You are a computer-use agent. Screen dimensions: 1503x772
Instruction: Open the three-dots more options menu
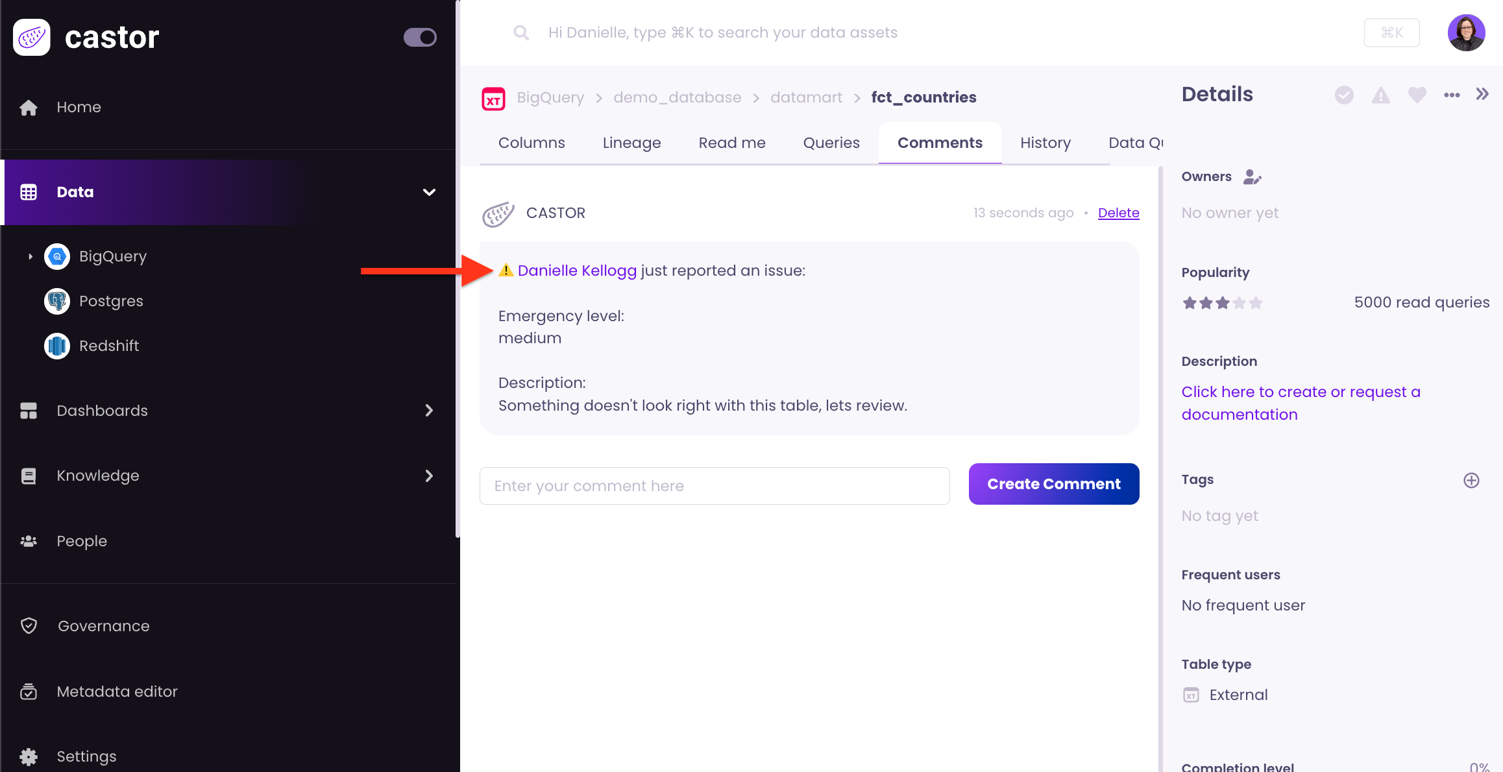[x=1452, y=95]
